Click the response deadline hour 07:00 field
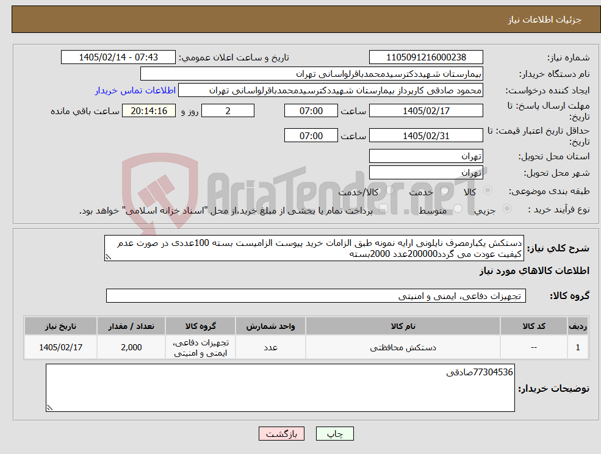 click(311, 111)
